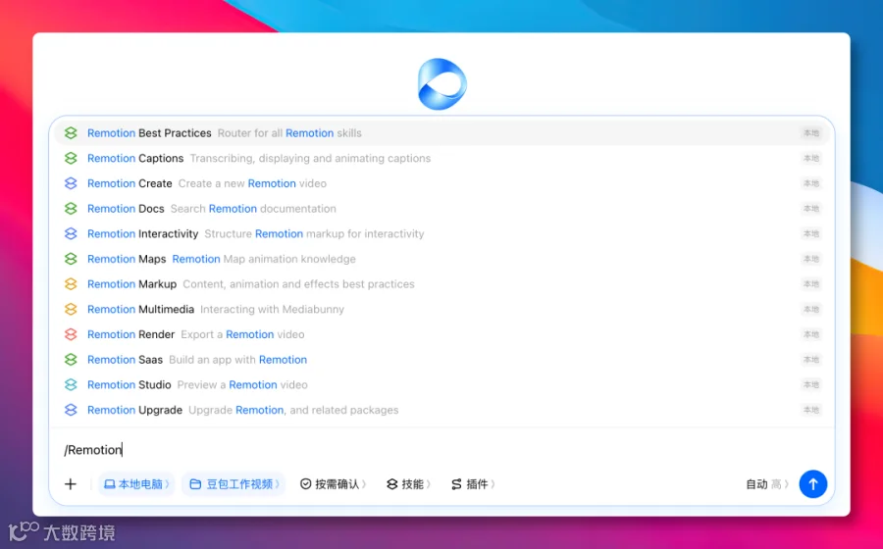Click the skill icon beside Remotion Render

click(x=71, y=334)
